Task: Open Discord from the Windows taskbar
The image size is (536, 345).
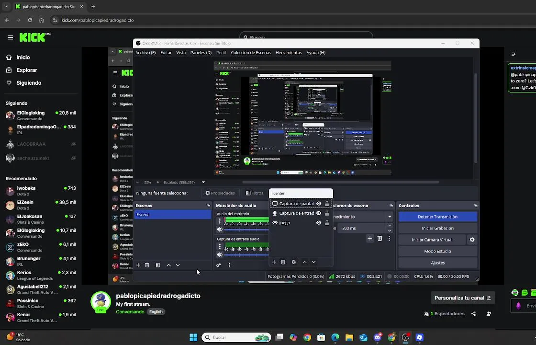Action: point(378,337)
